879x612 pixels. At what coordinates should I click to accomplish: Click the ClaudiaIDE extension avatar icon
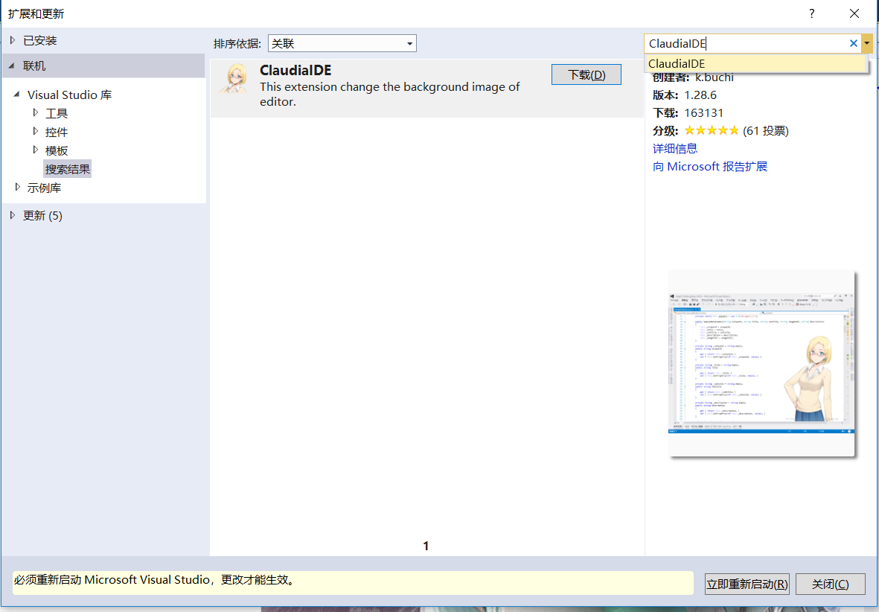point(233,79)
